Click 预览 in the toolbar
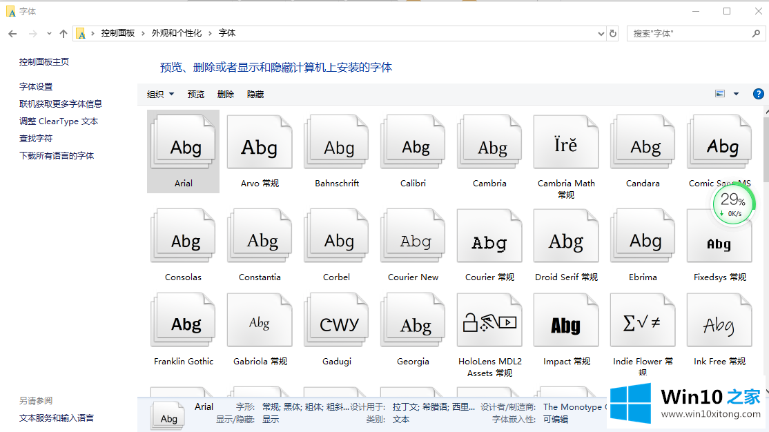Image resolution: width=769 pixels, height=432 pixels. click(196, 95)
